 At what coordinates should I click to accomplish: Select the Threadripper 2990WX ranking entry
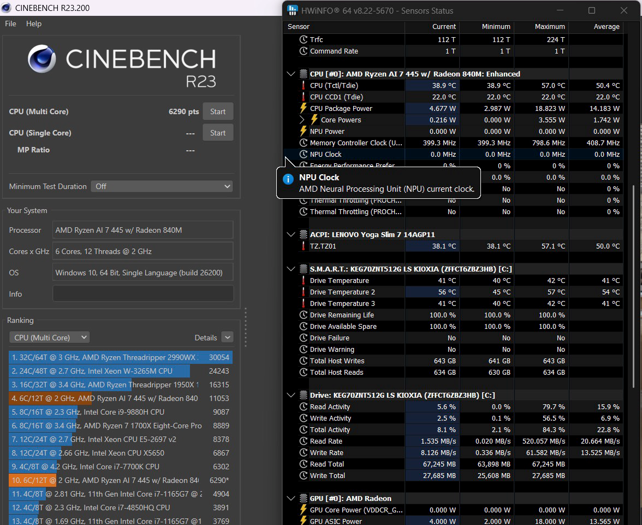120,357
